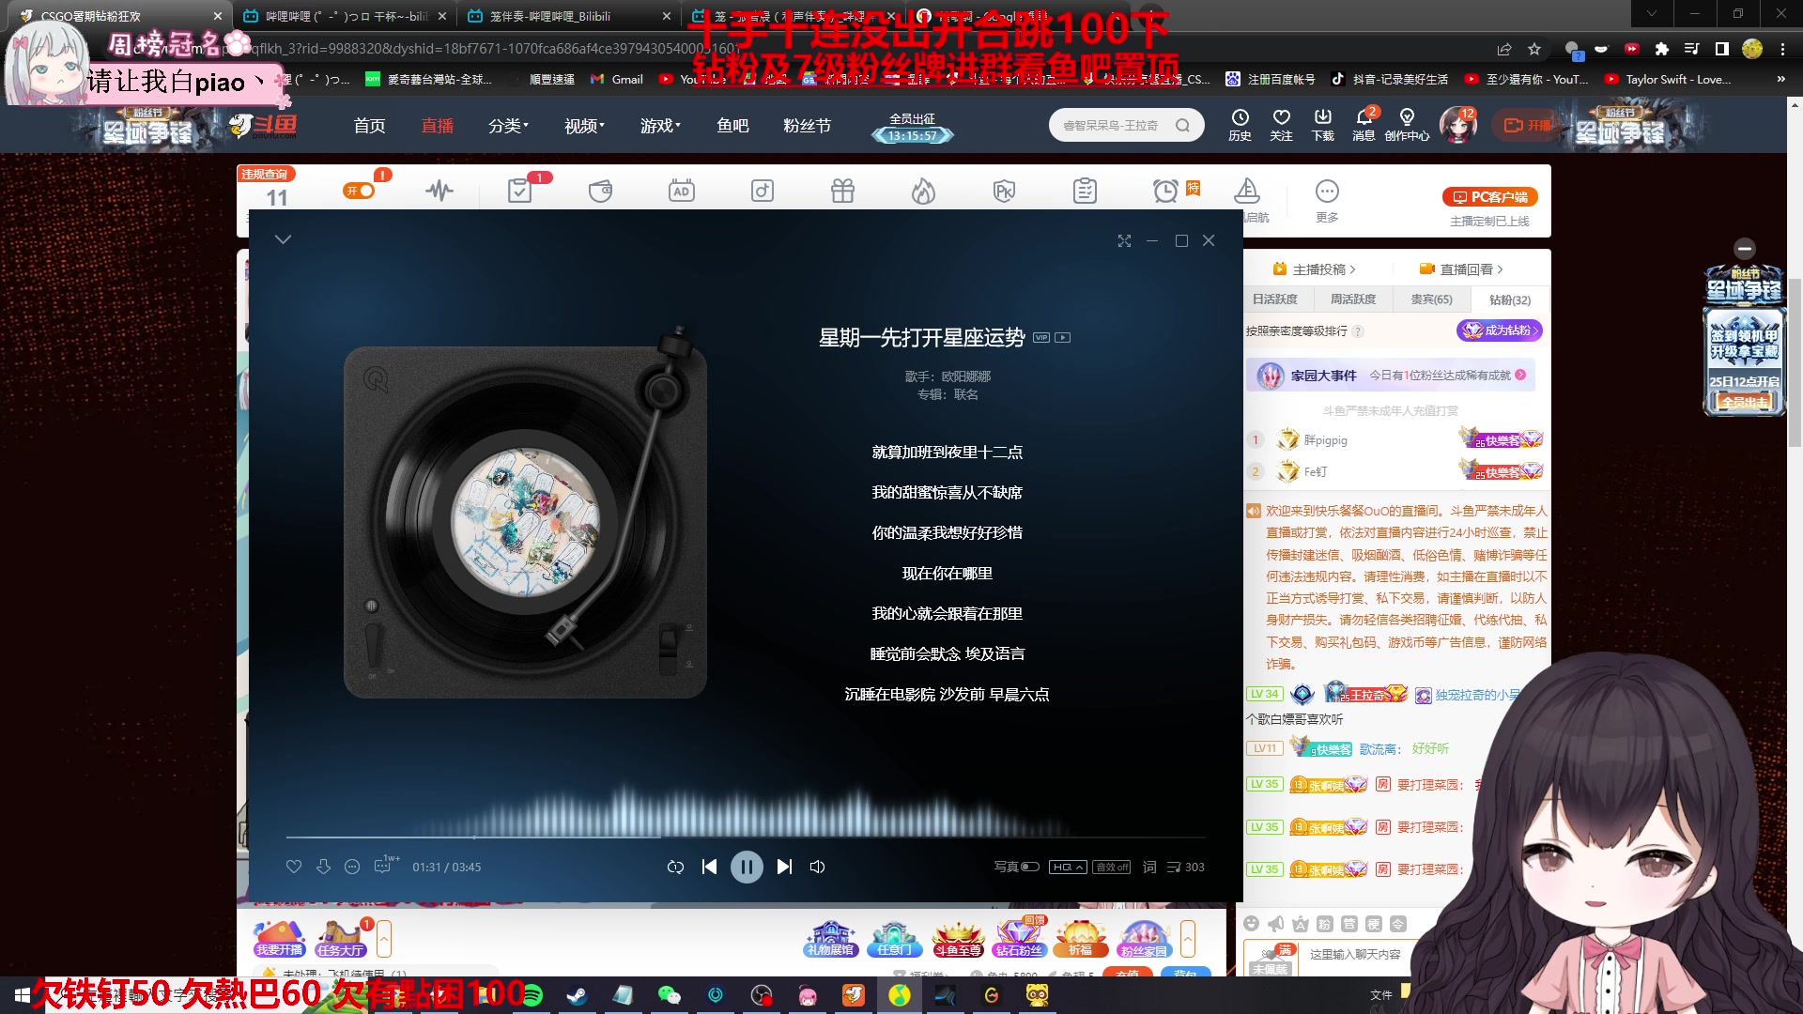Screen dimensions: 1803x1014
Task: Seek on the song progress bar
Action: pyautogui.click(x=746, y=837)
